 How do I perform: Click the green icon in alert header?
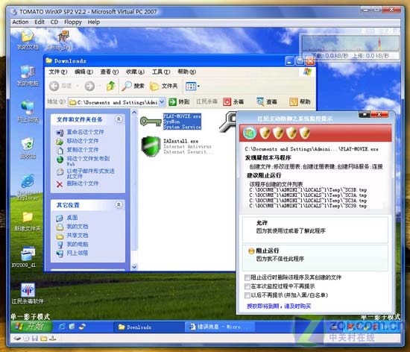250,133
